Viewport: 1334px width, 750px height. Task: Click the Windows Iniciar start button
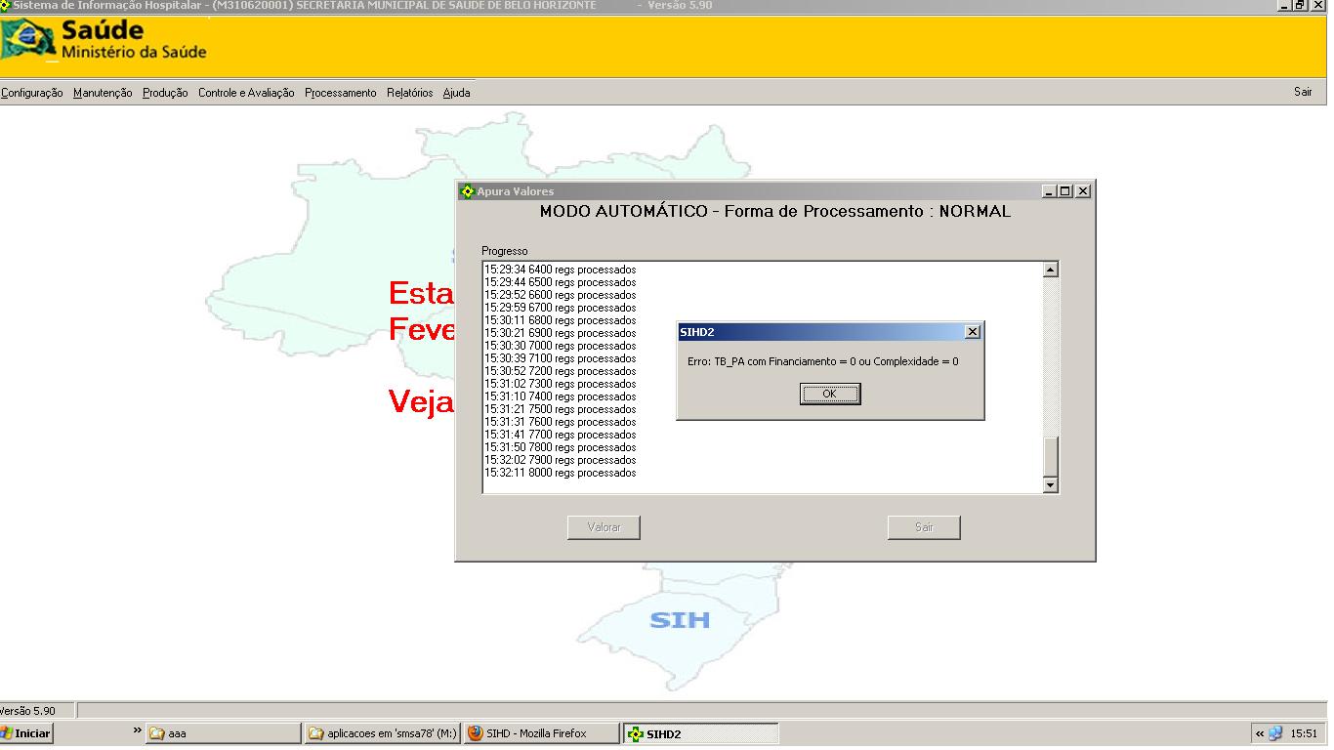pos(26,733)
